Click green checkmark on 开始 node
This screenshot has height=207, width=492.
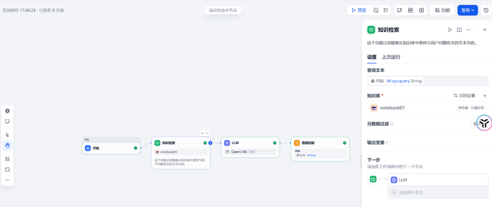point(136,148)
